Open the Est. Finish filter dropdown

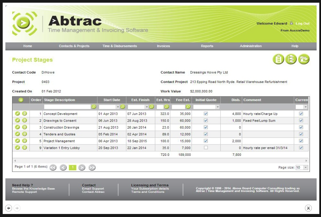pos(147,107)
